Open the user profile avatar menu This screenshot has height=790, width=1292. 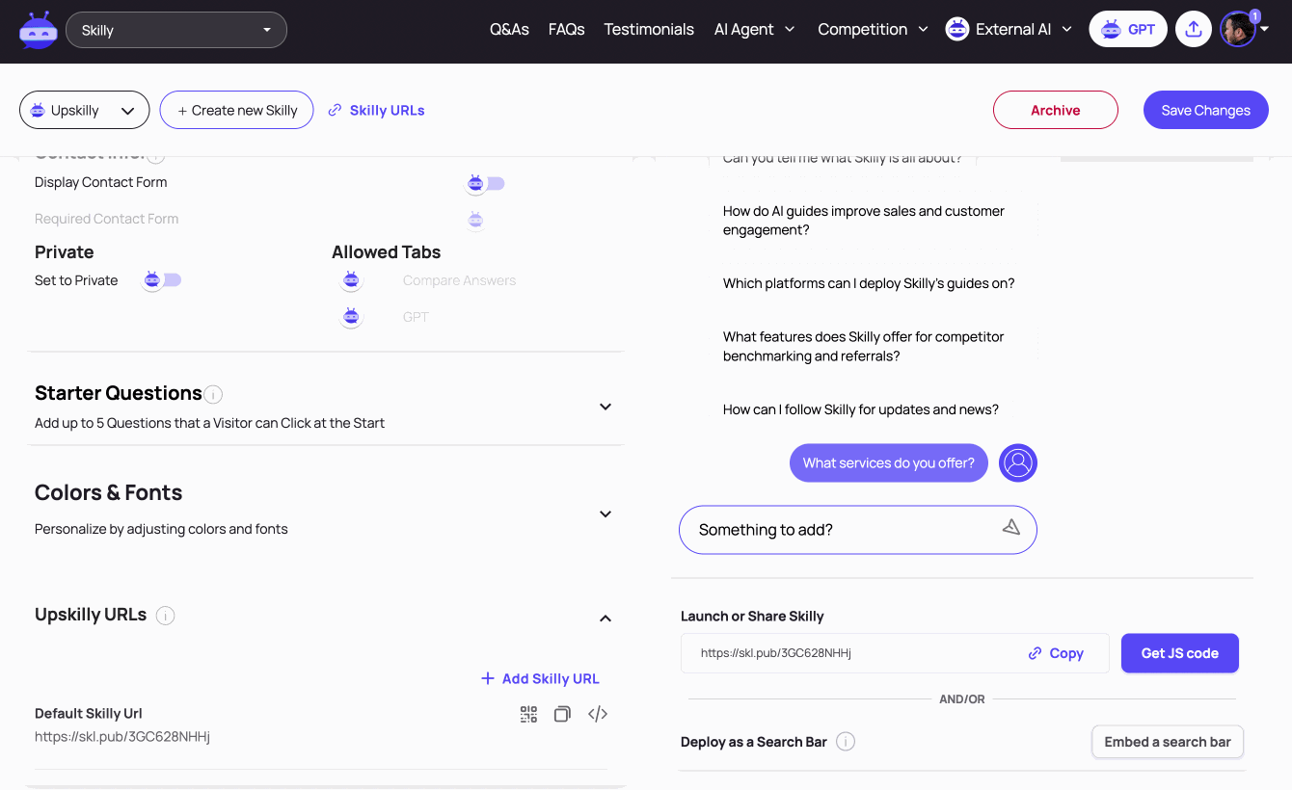[1238, 30]
